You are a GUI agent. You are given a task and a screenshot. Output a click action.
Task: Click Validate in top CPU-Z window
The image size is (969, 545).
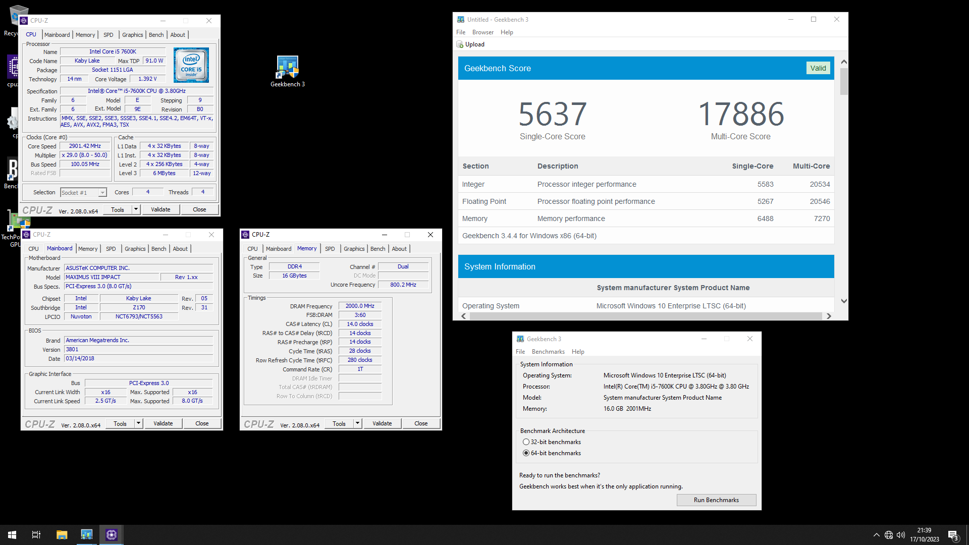click(x=160, y=209)
